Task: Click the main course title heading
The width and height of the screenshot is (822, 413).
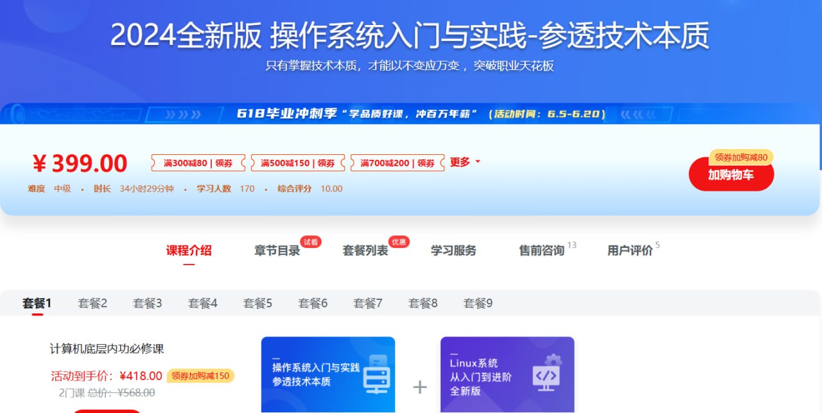Action: [x=410, y=35]
